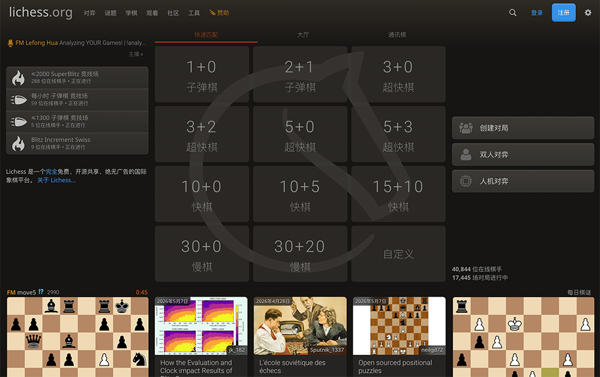Switch to the 快速匹配 tab
The height and width of the screenshot is (377, 600).
(x=206, y=35)
